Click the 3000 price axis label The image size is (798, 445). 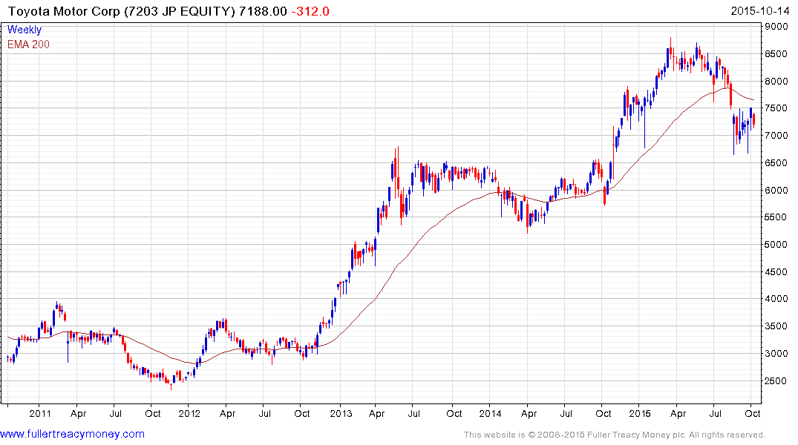[x=776, y=354]
